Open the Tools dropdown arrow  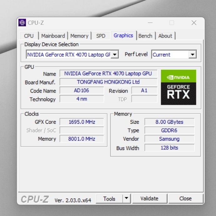126,198
